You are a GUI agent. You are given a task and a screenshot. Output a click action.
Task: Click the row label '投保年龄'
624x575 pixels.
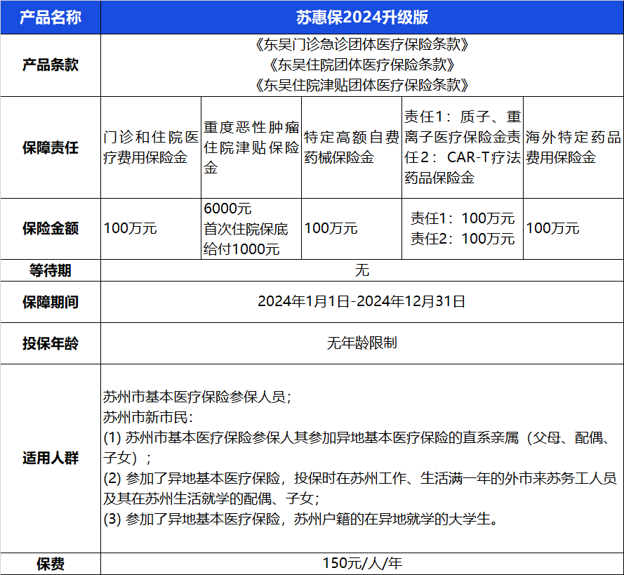tap(51, 343)
